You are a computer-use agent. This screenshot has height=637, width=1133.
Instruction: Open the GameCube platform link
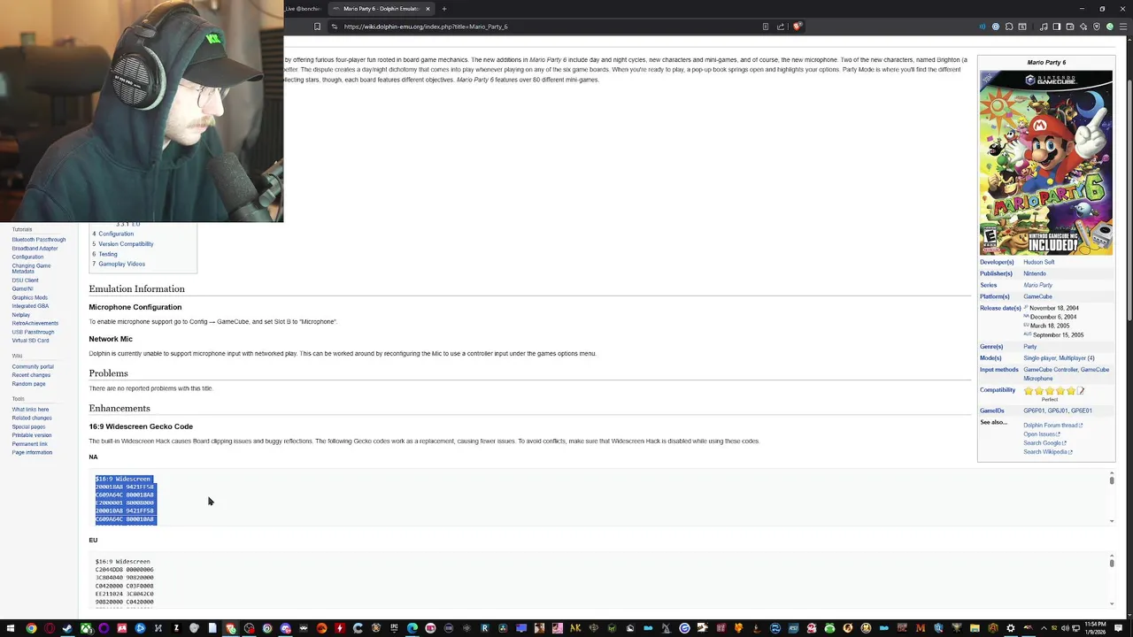[1038, 296]
